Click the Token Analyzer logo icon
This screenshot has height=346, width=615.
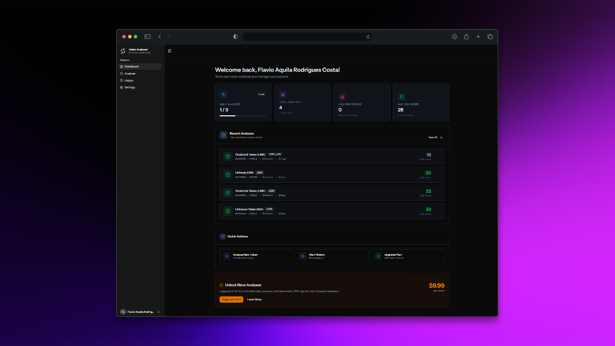pos(123,51)
